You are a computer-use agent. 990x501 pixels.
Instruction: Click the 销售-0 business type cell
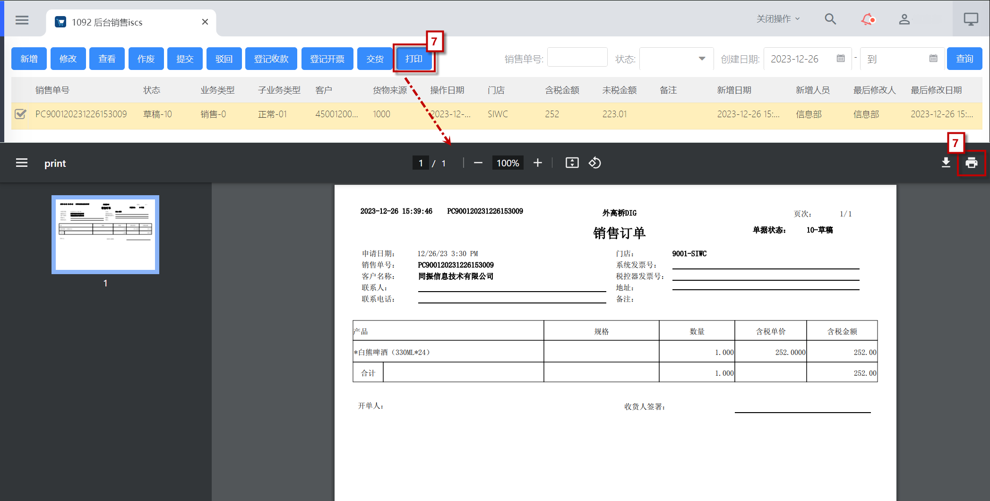click(213, 114)
